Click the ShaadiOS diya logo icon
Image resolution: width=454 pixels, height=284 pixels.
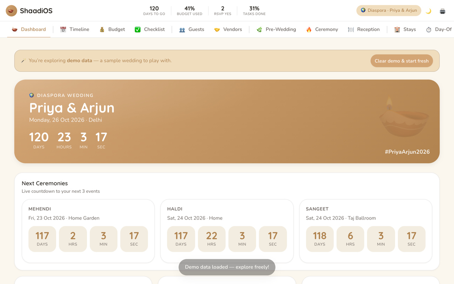(x=11, y=11)
